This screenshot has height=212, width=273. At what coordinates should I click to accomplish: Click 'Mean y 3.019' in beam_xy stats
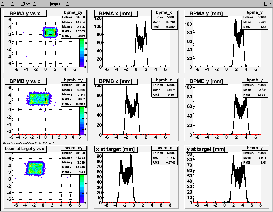[73, 162]
